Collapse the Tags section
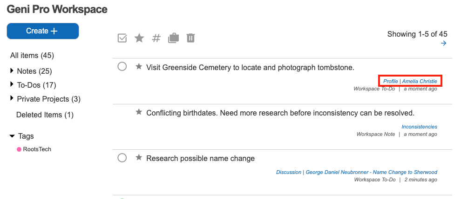 (x=12, y=136)
